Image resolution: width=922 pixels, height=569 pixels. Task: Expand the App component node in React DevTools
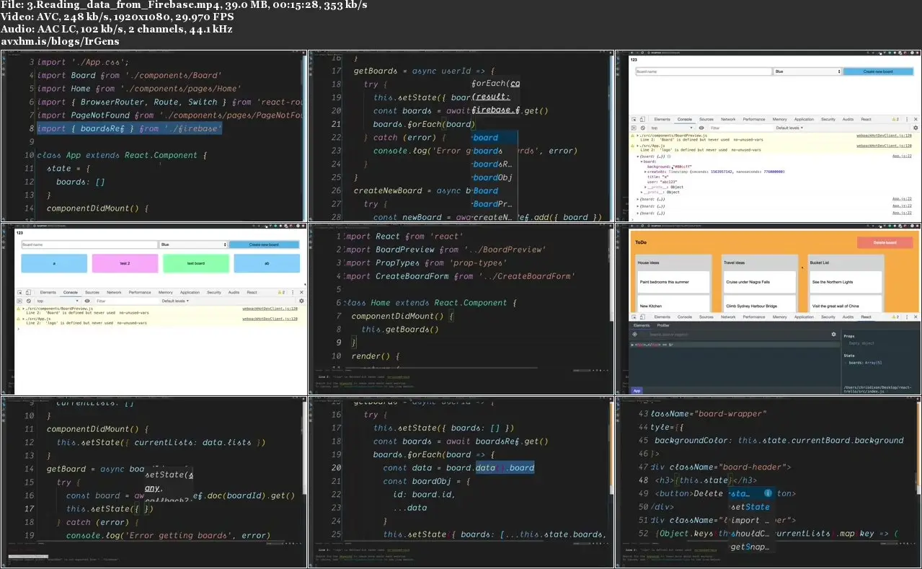(632, 345)
